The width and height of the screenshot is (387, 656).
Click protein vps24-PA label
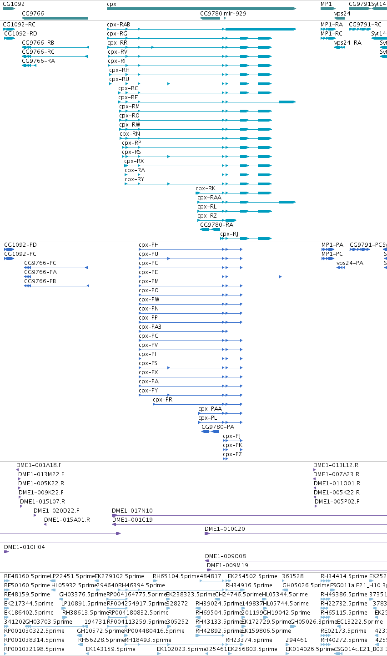click(350, 263)
